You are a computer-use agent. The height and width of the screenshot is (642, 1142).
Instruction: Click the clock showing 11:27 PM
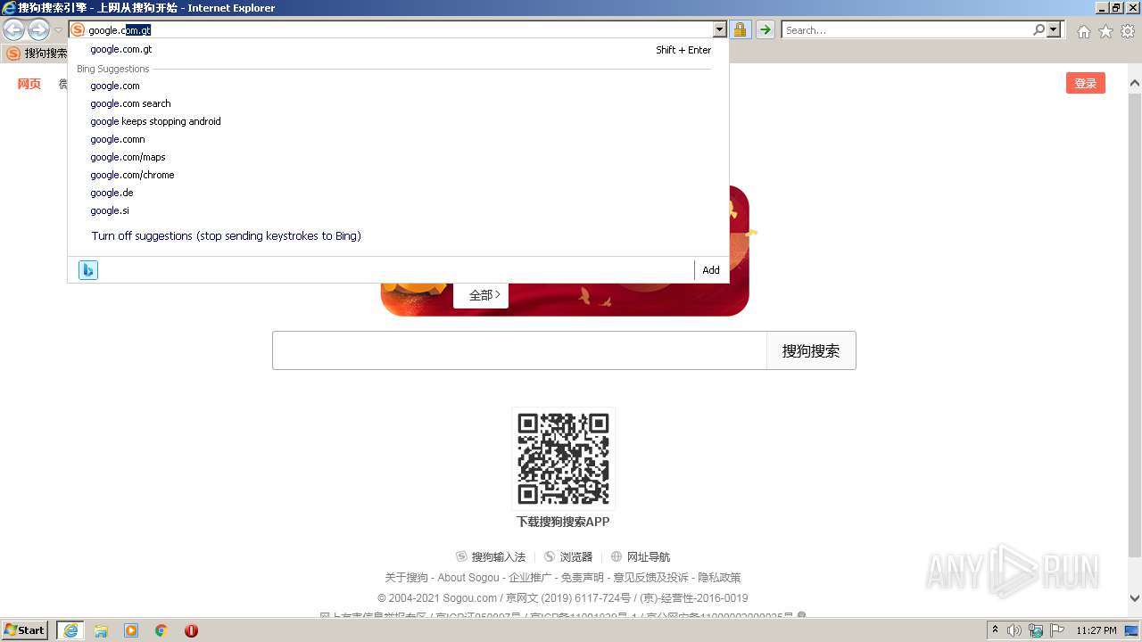click(x=1096, y=630)
